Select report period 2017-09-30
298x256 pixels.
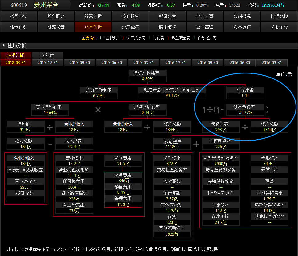[x=80, y=63]
